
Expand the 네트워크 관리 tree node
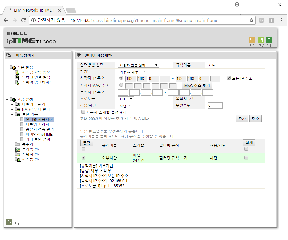click(12, 105)
